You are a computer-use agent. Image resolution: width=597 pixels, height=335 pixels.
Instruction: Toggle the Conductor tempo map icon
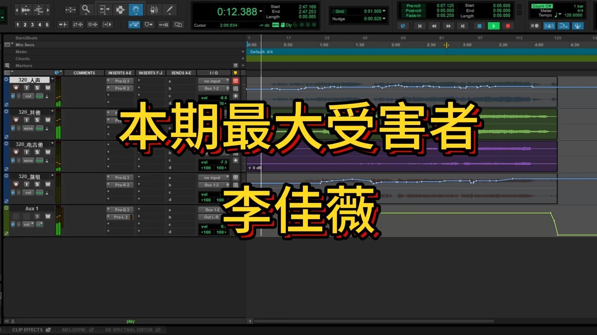pos(577,26)
